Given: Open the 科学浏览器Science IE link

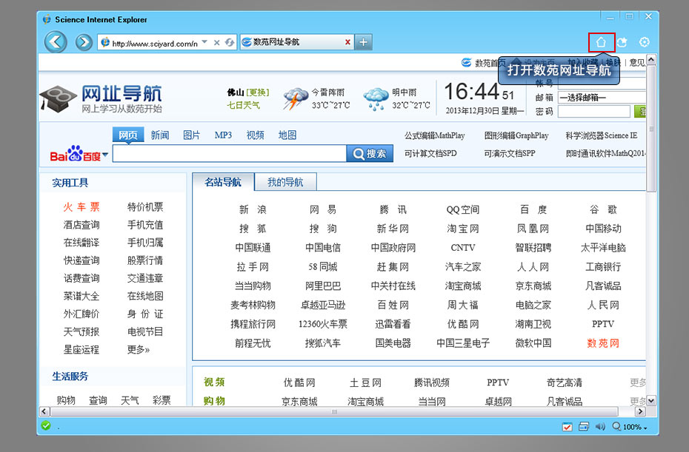Looking at the screenshot, I should (x=602, y=135).
